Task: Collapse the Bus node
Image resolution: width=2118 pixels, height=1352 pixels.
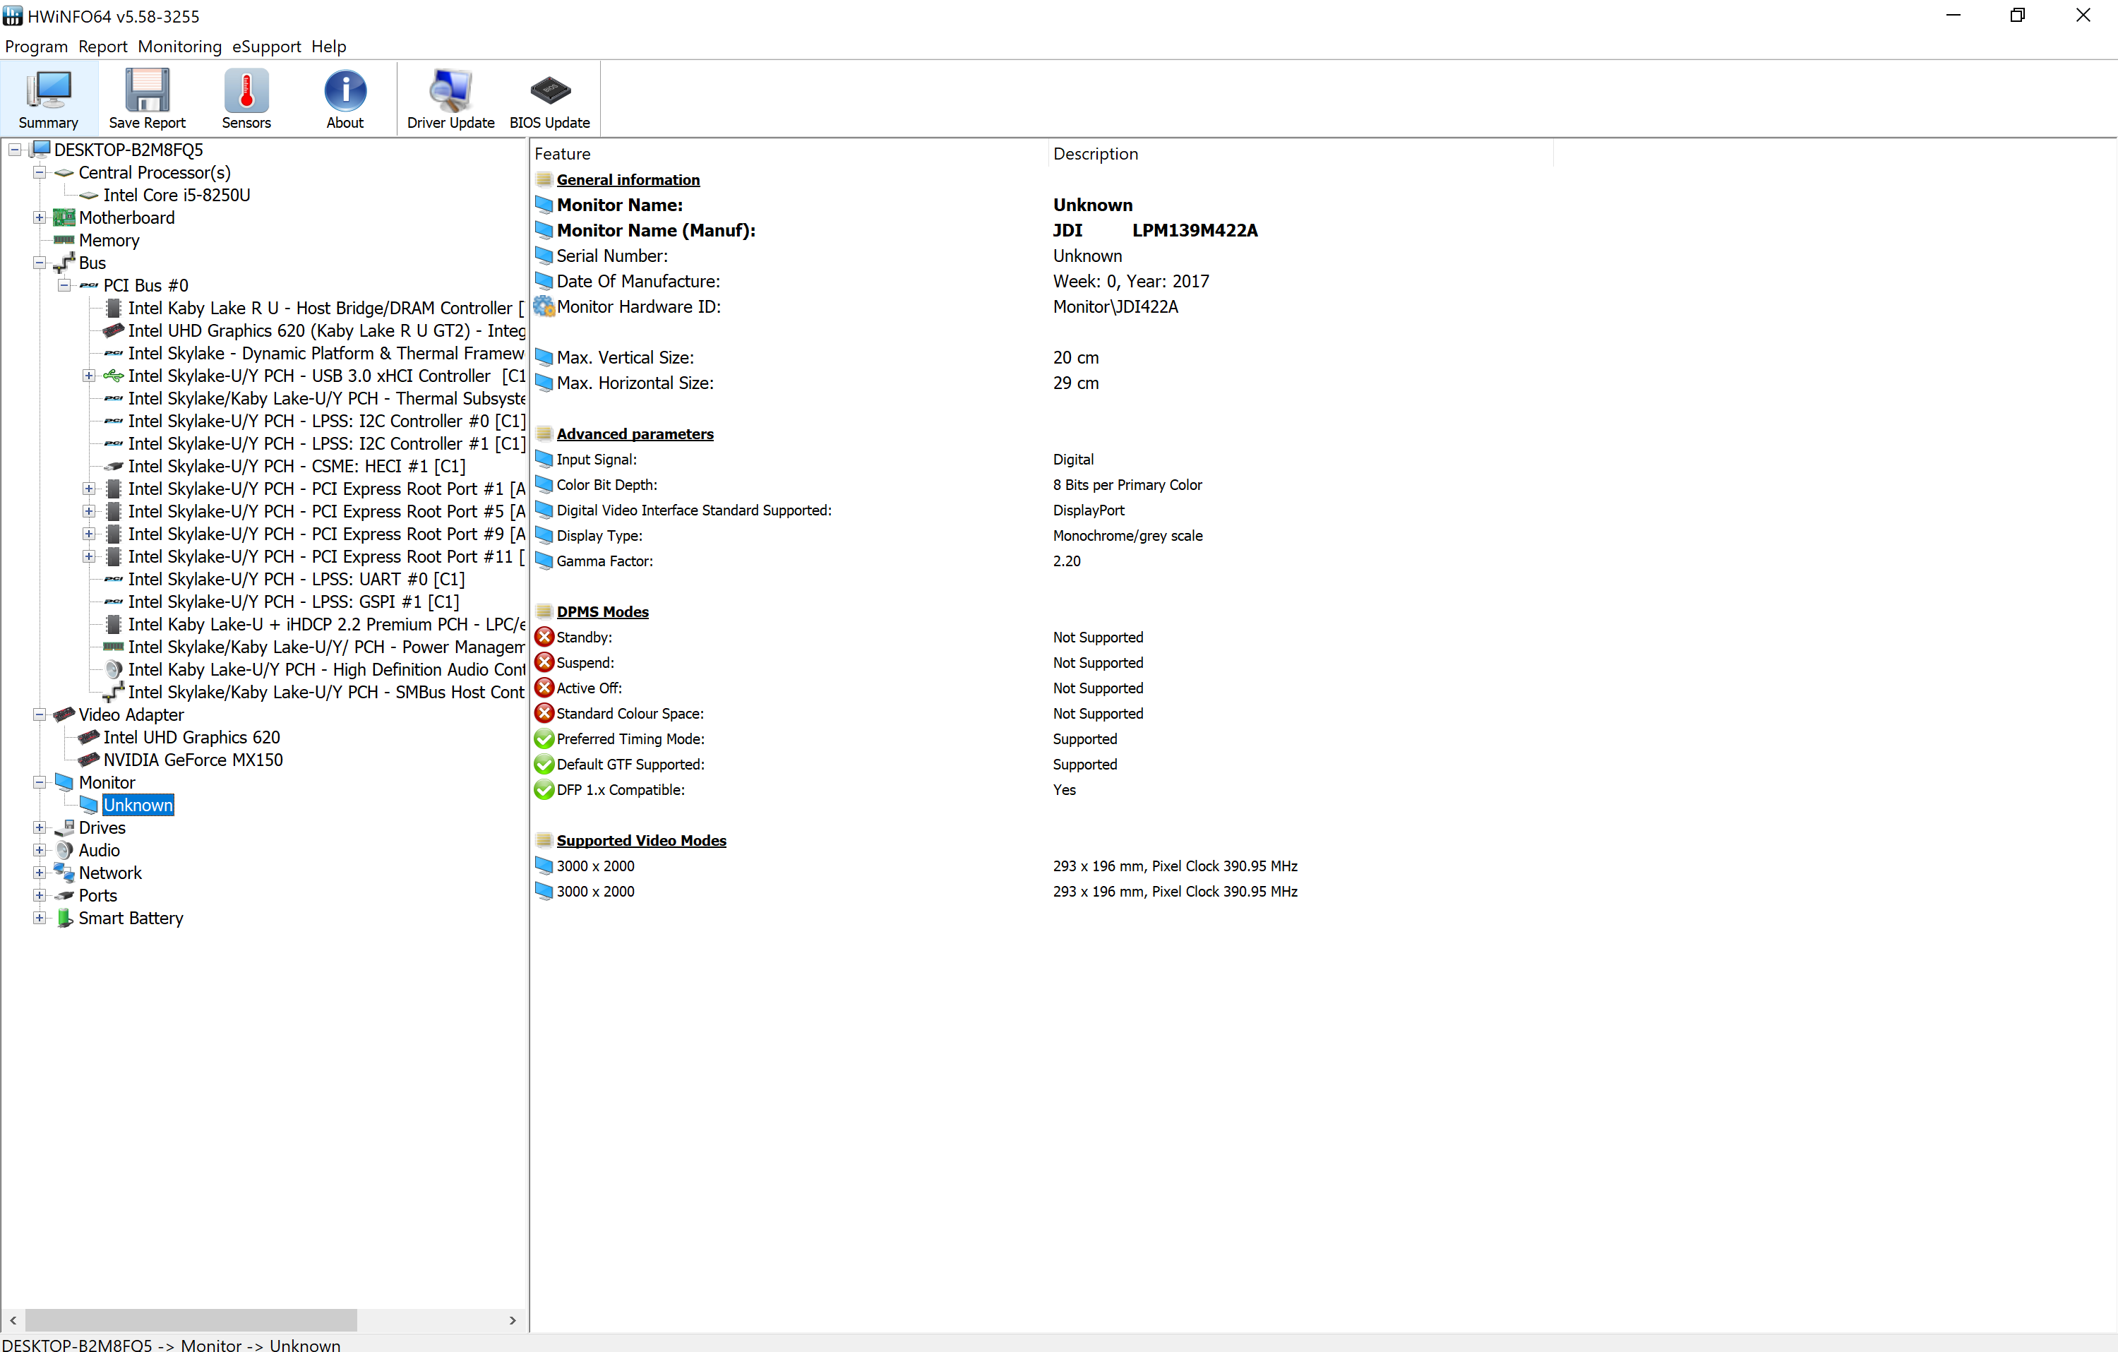Action: click(x=40, y=263)
